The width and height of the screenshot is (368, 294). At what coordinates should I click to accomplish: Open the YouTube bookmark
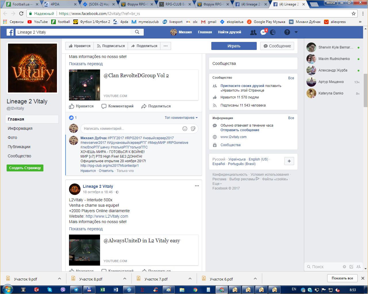38,22
